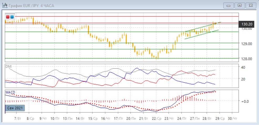
Task: Click the MACD +0.0 zero level label
Action: (x=245, y=101)
